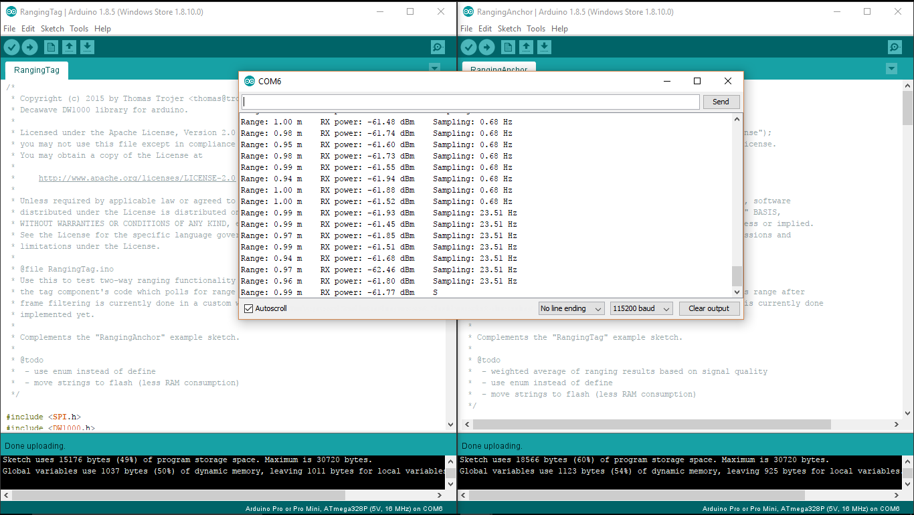The height and width of the screenshot is (515, 914).
Task: Upload the RangingTag sketch using the arrow icon
Action: tap(29, 47)
